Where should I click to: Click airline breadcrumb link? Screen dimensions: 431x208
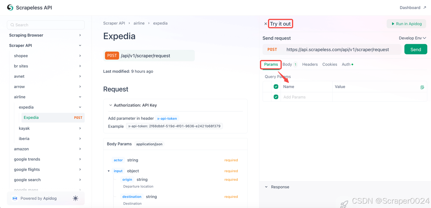(x=139, y=23)
